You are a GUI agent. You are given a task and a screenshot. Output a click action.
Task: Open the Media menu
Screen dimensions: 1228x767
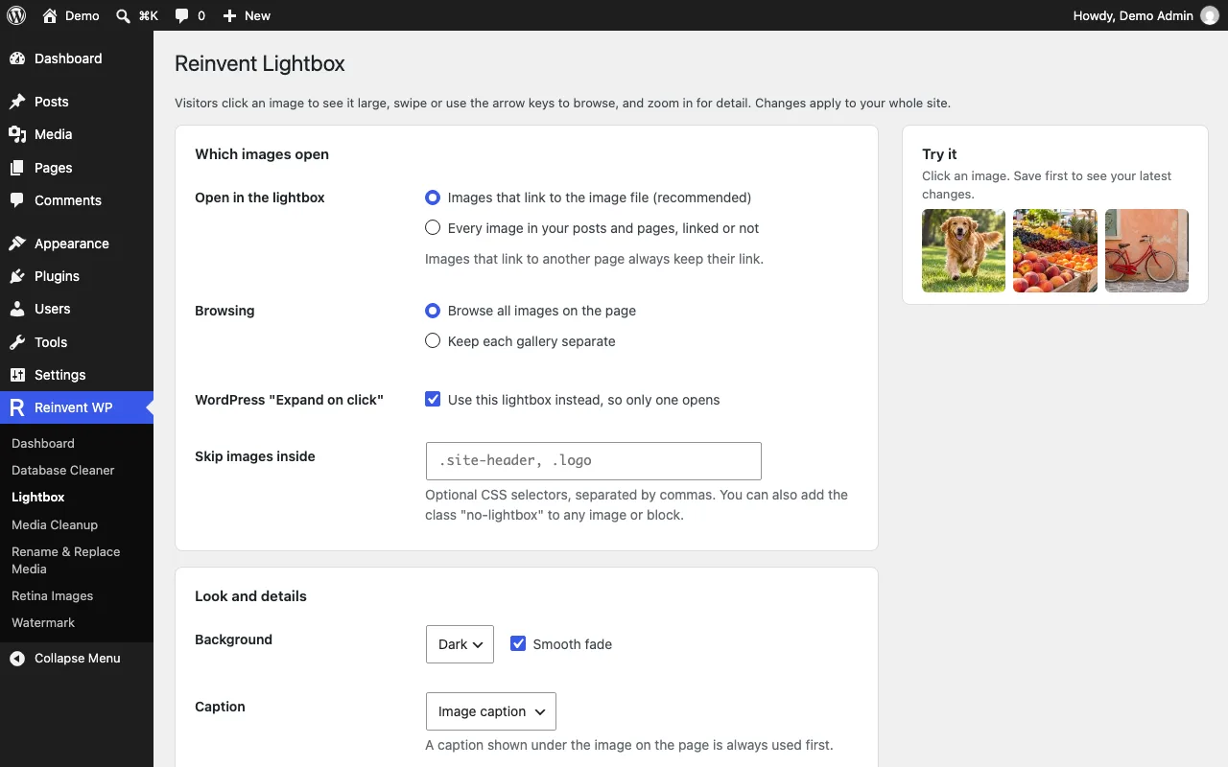(77, 134)
